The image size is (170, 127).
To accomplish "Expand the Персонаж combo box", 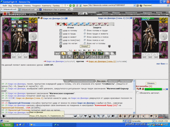I will tap(168, 5).
